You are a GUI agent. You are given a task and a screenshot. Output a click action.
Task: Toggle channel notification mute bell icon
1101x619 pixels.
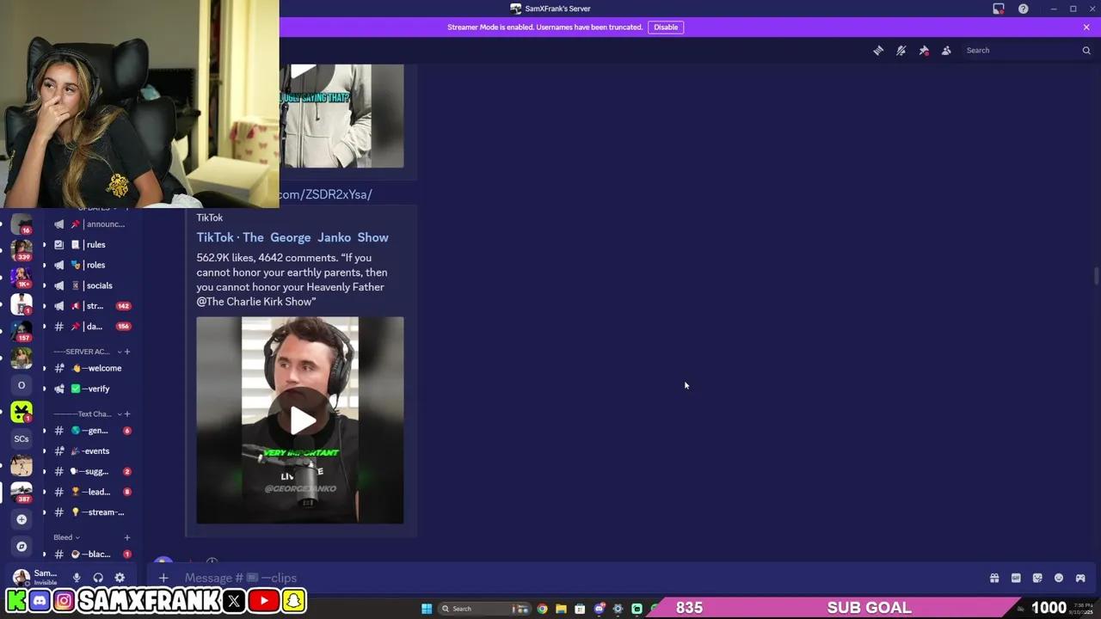(901, 51)
